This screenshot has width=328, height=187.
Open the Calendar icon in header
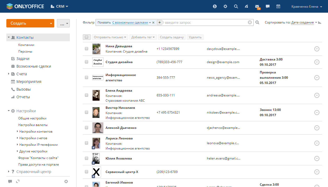[x=278, y=6]
